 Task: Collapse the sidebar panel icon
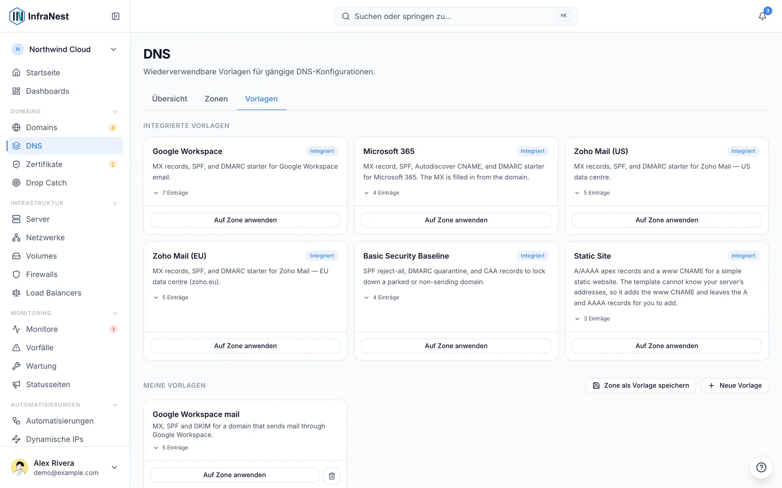(116, 16)
